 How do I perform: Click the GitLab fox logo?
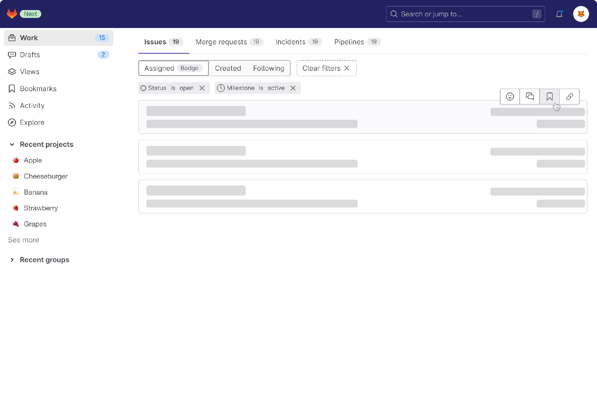click(x=12, y=14)
